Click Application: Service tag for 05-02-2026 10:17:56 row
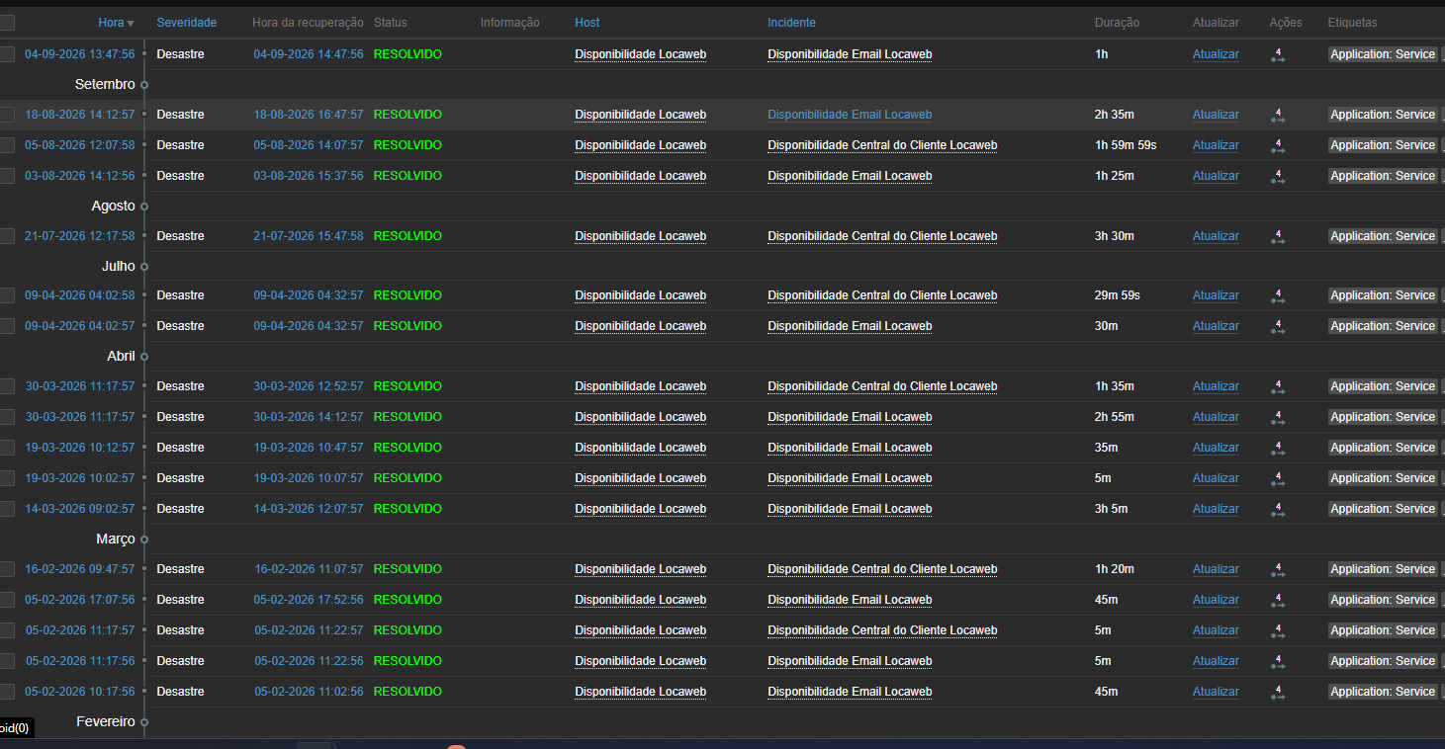The width and height of the screenshot is (1445, 749). click(1383, 692)
